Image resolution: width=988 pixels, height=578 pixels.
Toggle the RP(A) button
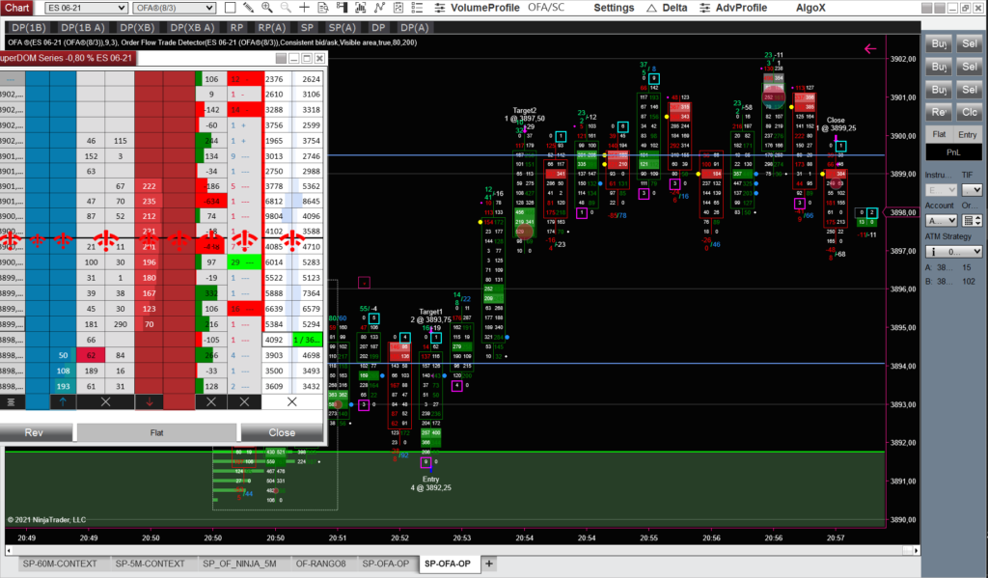(271, 28)
